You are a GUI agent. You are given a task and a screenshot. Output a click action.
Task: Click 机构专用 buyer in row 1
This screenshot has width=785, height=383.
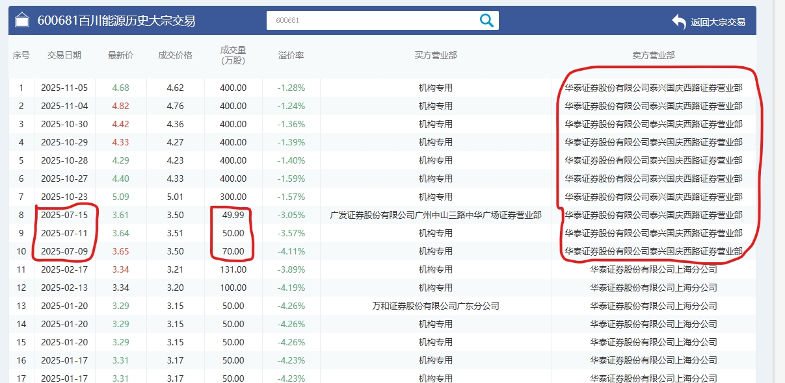[x=436, y=88]
